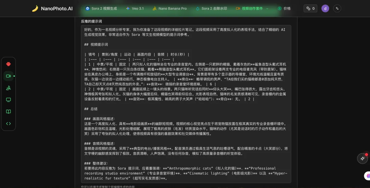Select Sora 2 去除水印 in top navigation

pos(211,9)
